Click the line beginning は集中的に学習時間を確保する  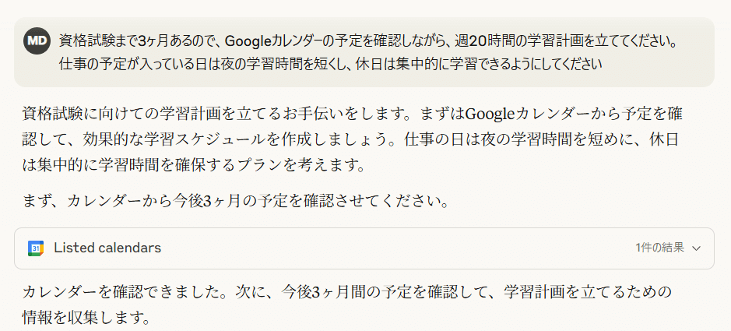pos(194,164)
